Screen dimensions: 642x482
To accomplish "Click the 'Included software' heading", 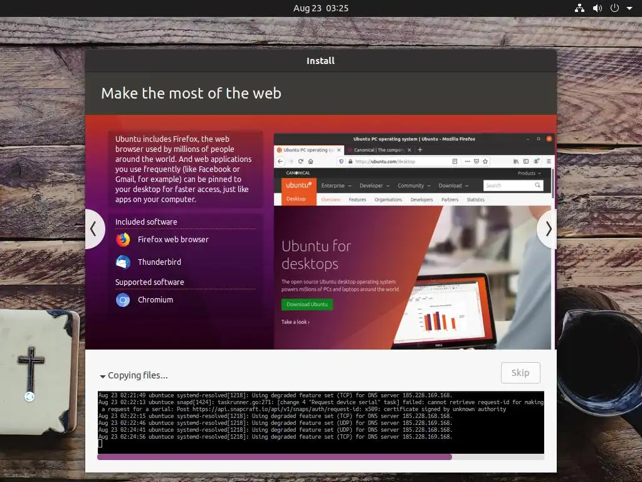I will [x=146, y=222].
